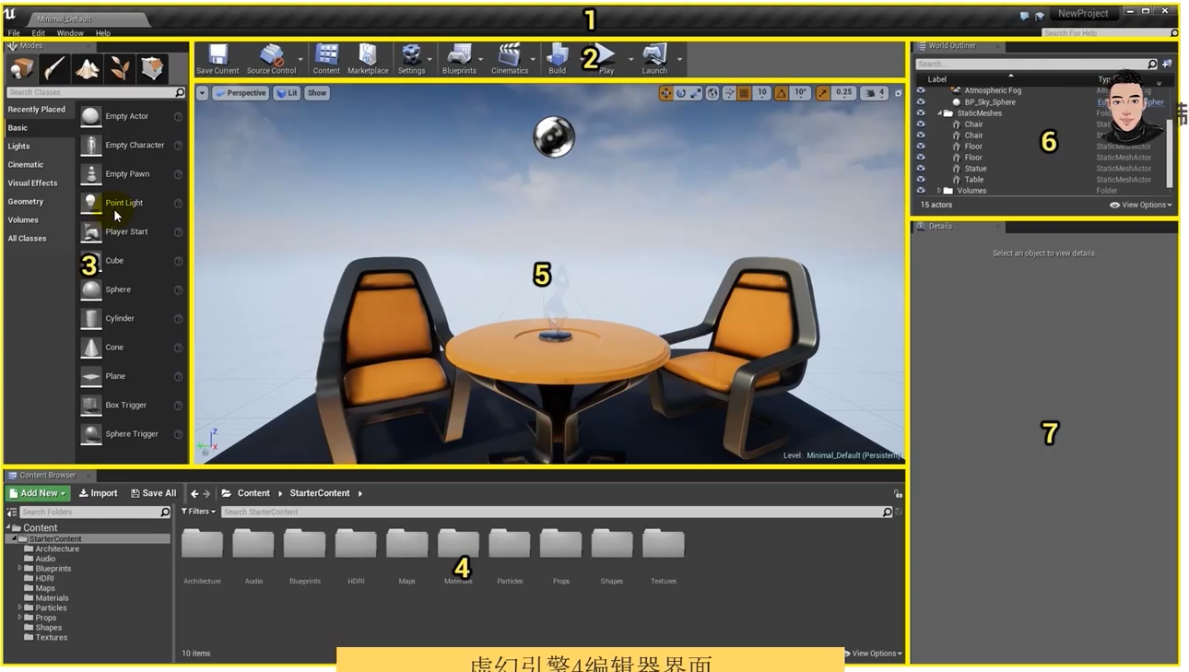Select the translate gizmo in viewport toolbar
The height and width of the screenshot is (672, 1189).
pyautogui.click(x=665, y=93)
